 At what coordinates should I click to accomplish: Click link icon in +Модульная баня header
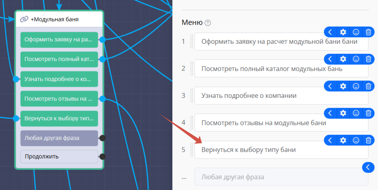24,19
